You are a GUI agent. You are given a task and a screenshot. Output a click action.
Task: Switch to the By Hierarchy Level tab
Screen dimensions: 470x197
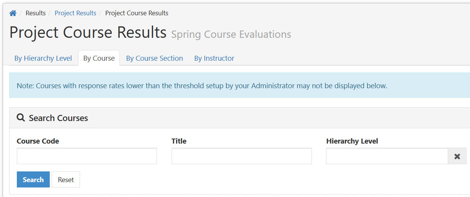pyautogui.click(x=43, y=58)
